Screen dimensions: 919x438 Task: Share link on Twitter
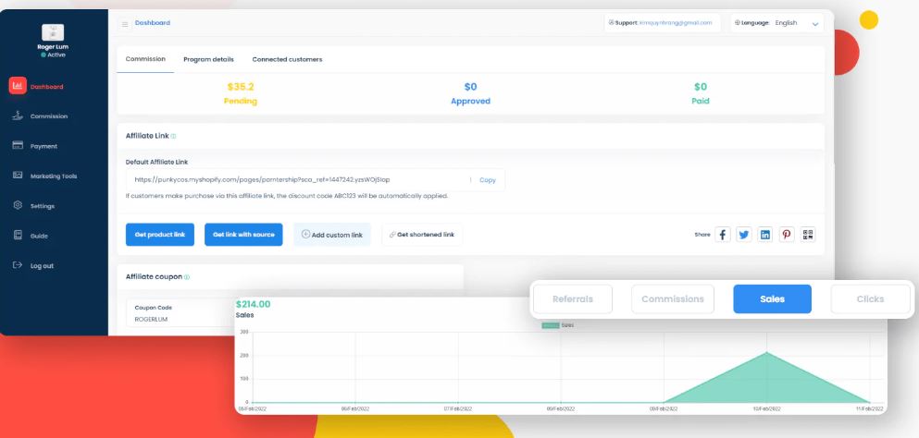744,235
